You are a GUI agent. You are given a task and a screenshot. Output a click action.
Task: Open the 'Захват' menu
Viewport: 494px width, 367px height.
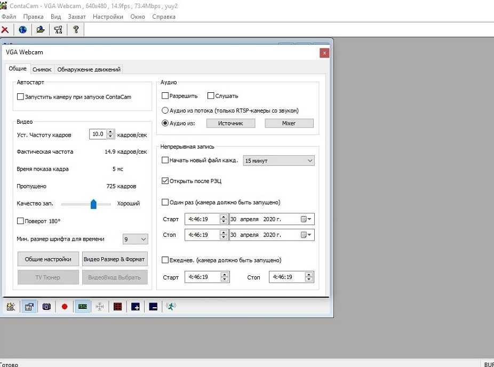point(77,17)
